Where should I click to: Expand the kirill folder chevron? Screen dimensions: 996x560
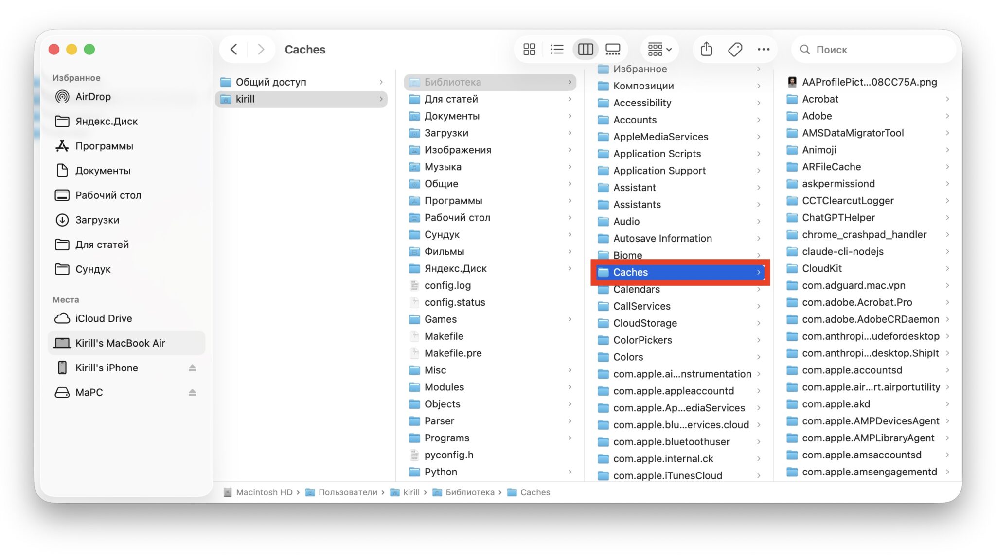click(x=381, y=99)
